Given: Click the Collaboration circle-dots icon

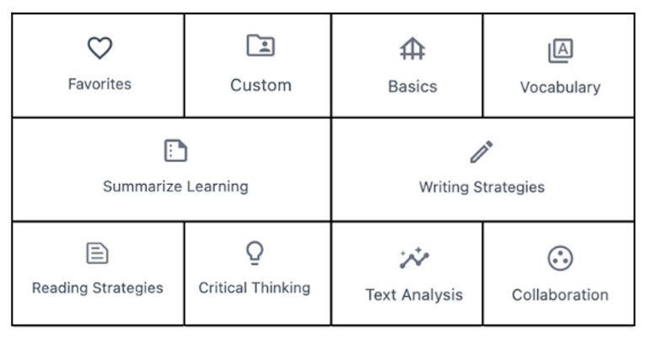Looking at the screenshot, I should click(x=560, y=259).
